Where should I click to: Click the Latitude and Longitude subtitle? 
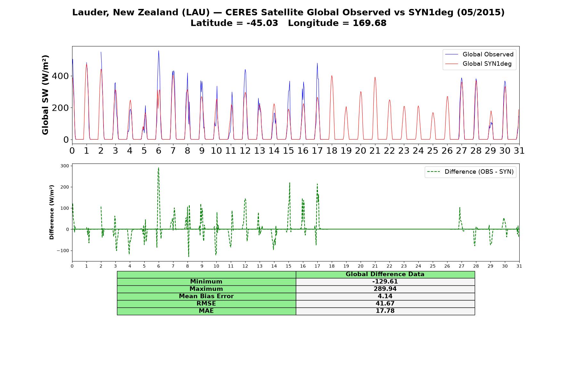[x=288, y=23]
